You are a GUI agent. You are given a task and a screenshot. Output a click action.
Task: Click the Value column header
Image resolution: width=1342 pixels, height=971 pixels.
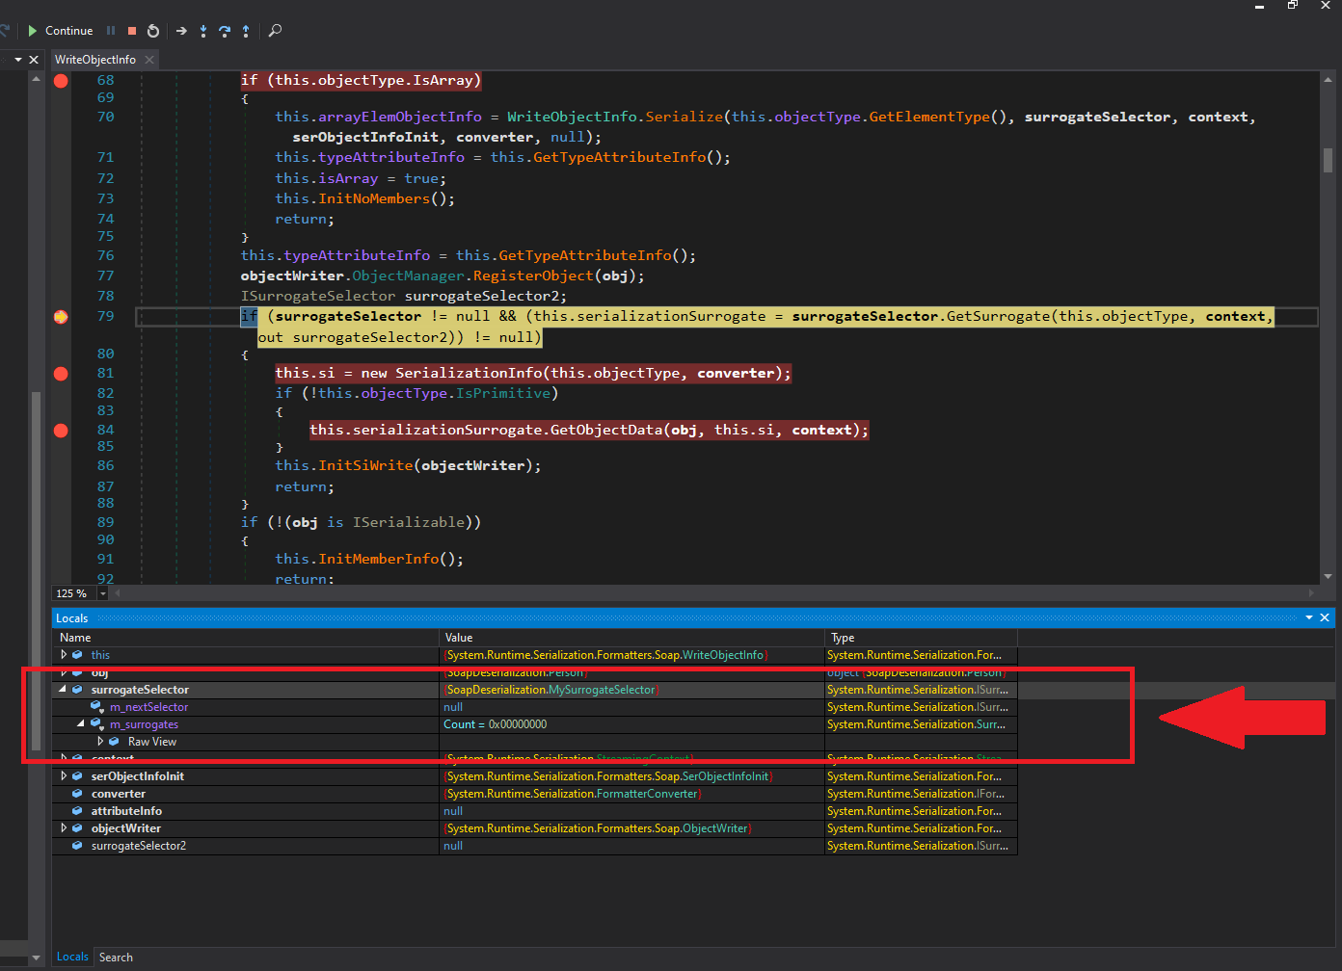click(631, 638)
